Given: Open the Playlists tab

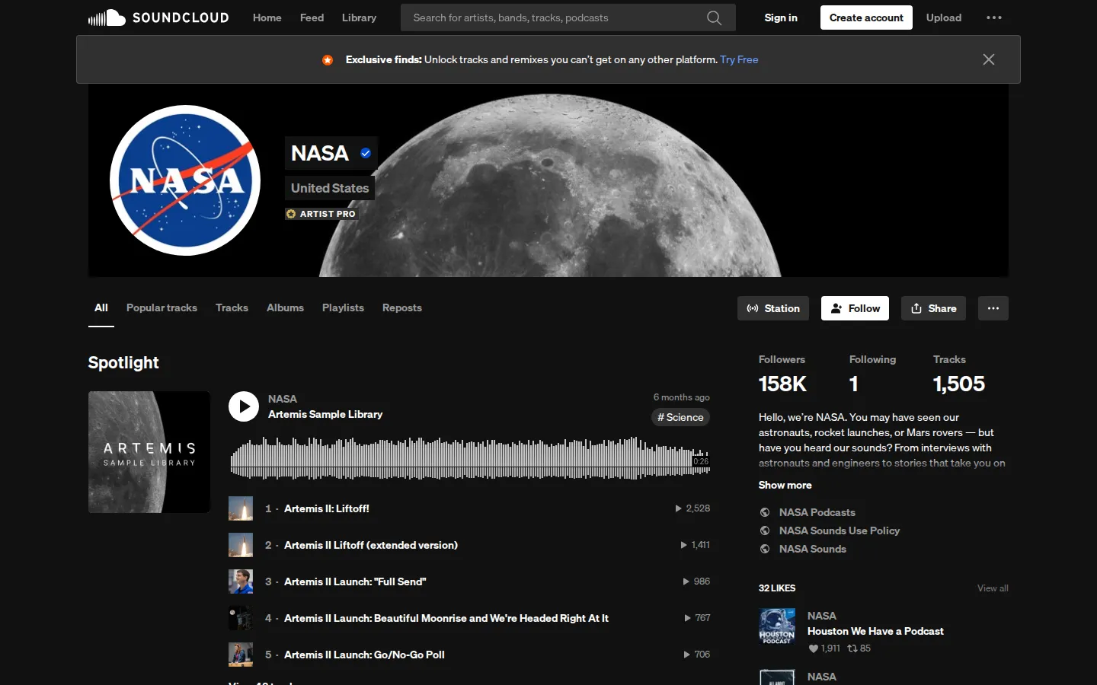Looking at the screenshot, I should 343,307.
